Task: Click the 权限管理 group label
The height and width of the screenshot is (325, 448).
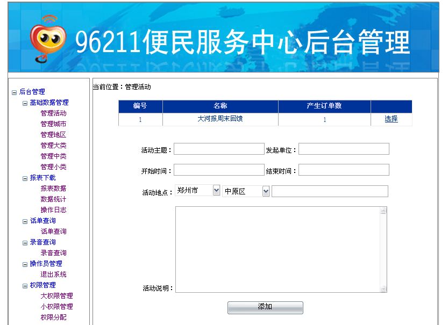Action: pyautogui.click(x=43, y=285)
